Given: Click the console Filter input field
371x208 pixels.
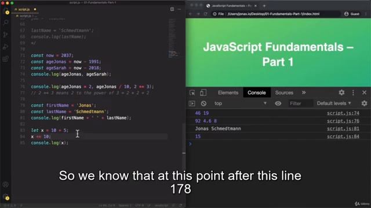Looking at the screenshot, I should 301,103.
